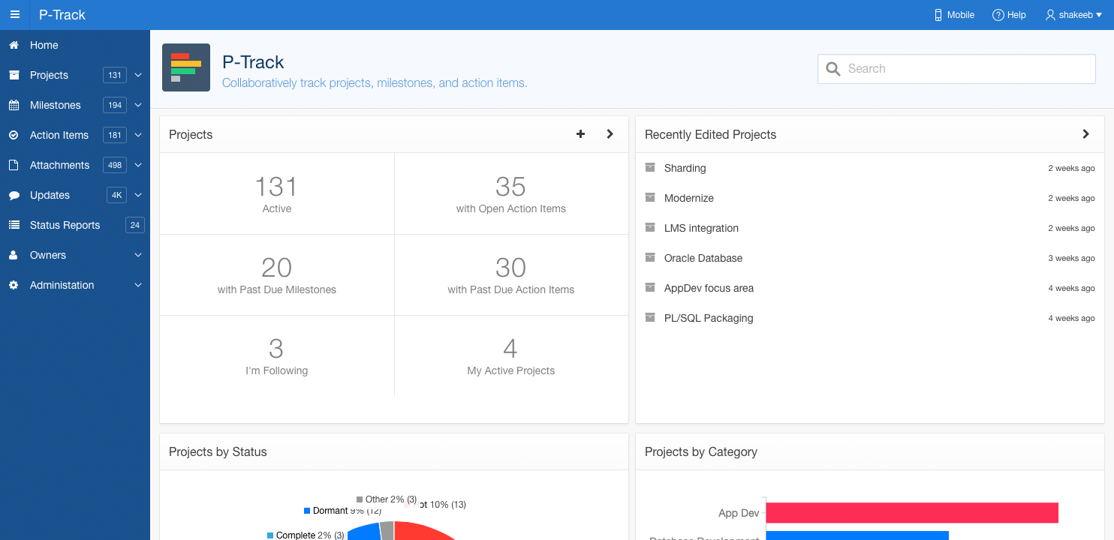Screen dimensions: 1114x540
Task: Open the Oracle Database project link
Action: tap(703, 258)
